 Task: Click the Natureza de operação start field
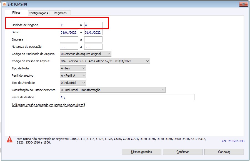69,47
